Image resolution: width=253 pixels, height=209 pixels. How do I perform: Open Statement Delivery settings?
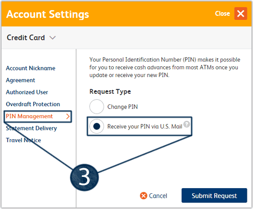32,128
